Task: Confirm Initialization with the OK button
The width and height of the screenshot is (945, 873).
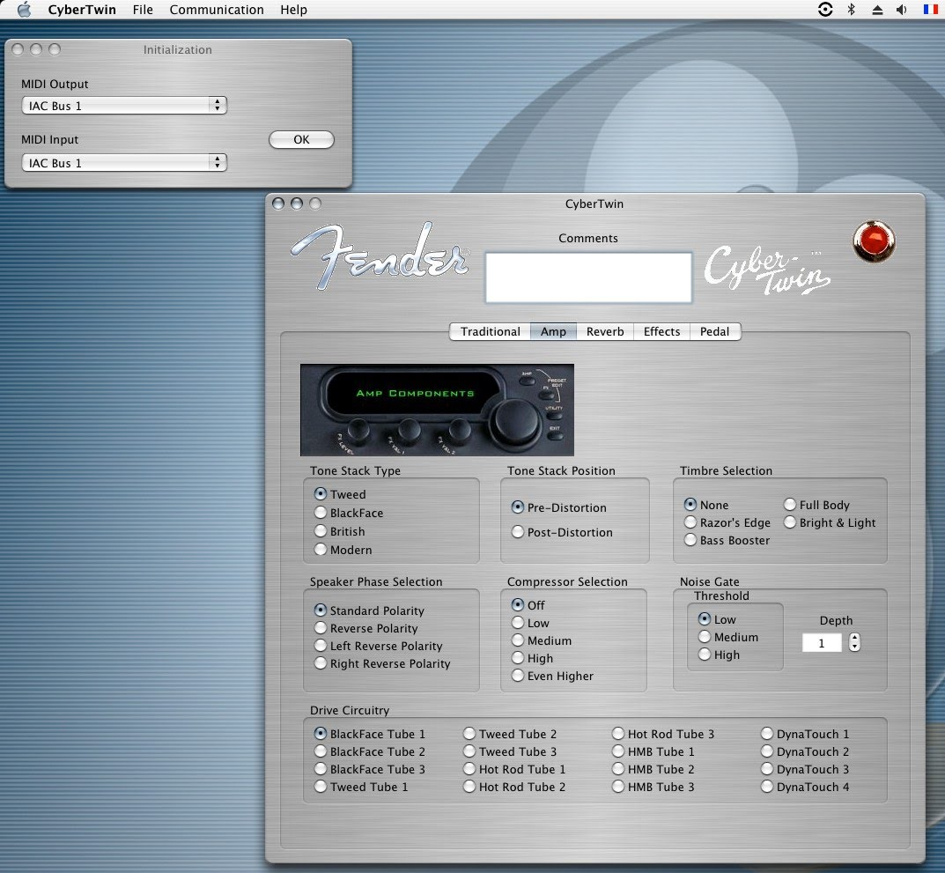Action: (301, 139)
